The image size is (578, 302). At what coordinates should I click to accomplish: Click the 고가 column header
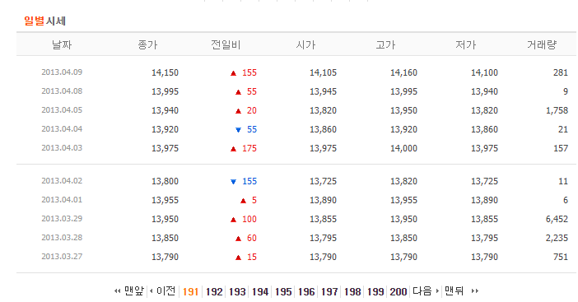coord(385,45)
